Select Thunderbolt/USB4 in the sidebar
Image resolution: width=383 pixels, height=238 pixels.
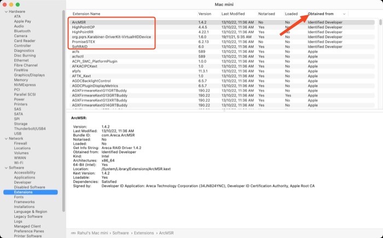click(x=30, y=129)
